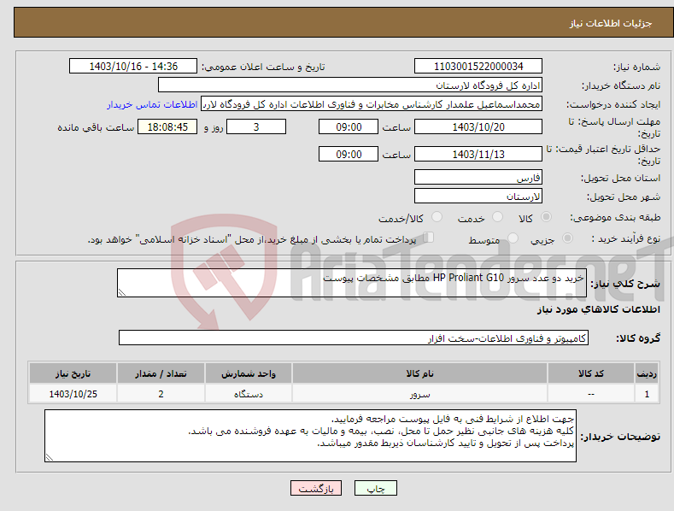The width and height of the screenshot is (674, 511).
Task: Click the price validity date 1403/11/13
Action: tap(478, 154)
